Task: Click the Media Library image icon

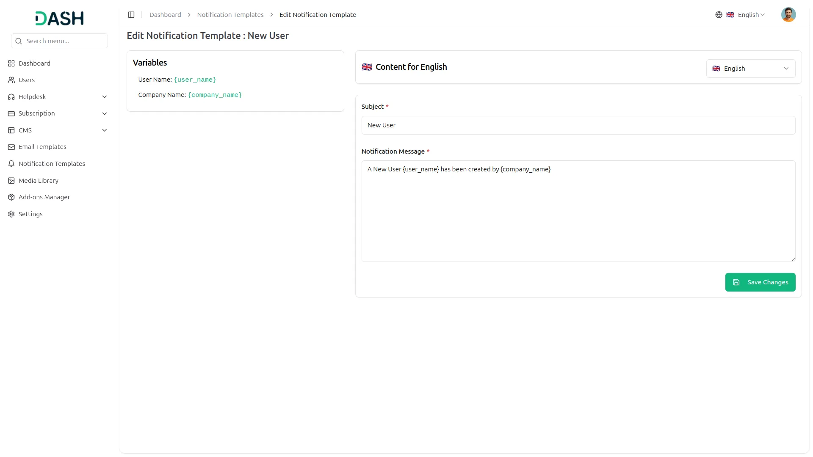Action: coord(11,181)
